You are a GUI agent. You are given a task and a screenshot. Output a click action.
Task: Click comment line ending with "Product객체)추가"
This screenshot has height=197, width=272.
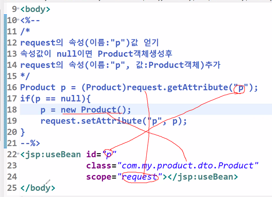(120, 65)
